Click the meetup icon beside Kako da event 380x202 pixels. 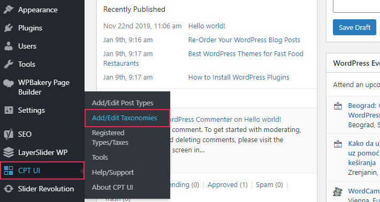pos(338,144)
